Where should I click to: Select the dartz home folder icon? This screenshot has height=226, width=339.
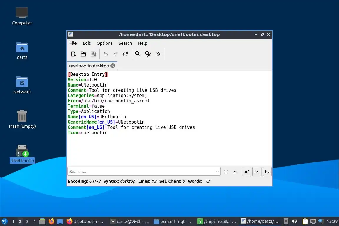22,51
